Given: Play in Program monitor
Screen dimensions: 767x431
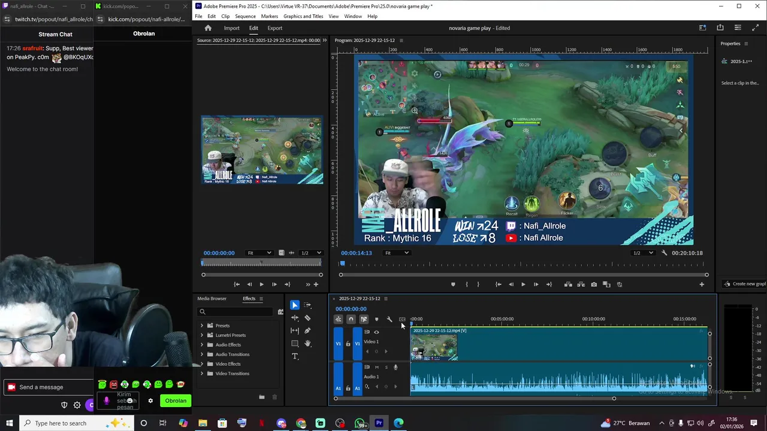Looking at the screenshot, I should point(523,284).
